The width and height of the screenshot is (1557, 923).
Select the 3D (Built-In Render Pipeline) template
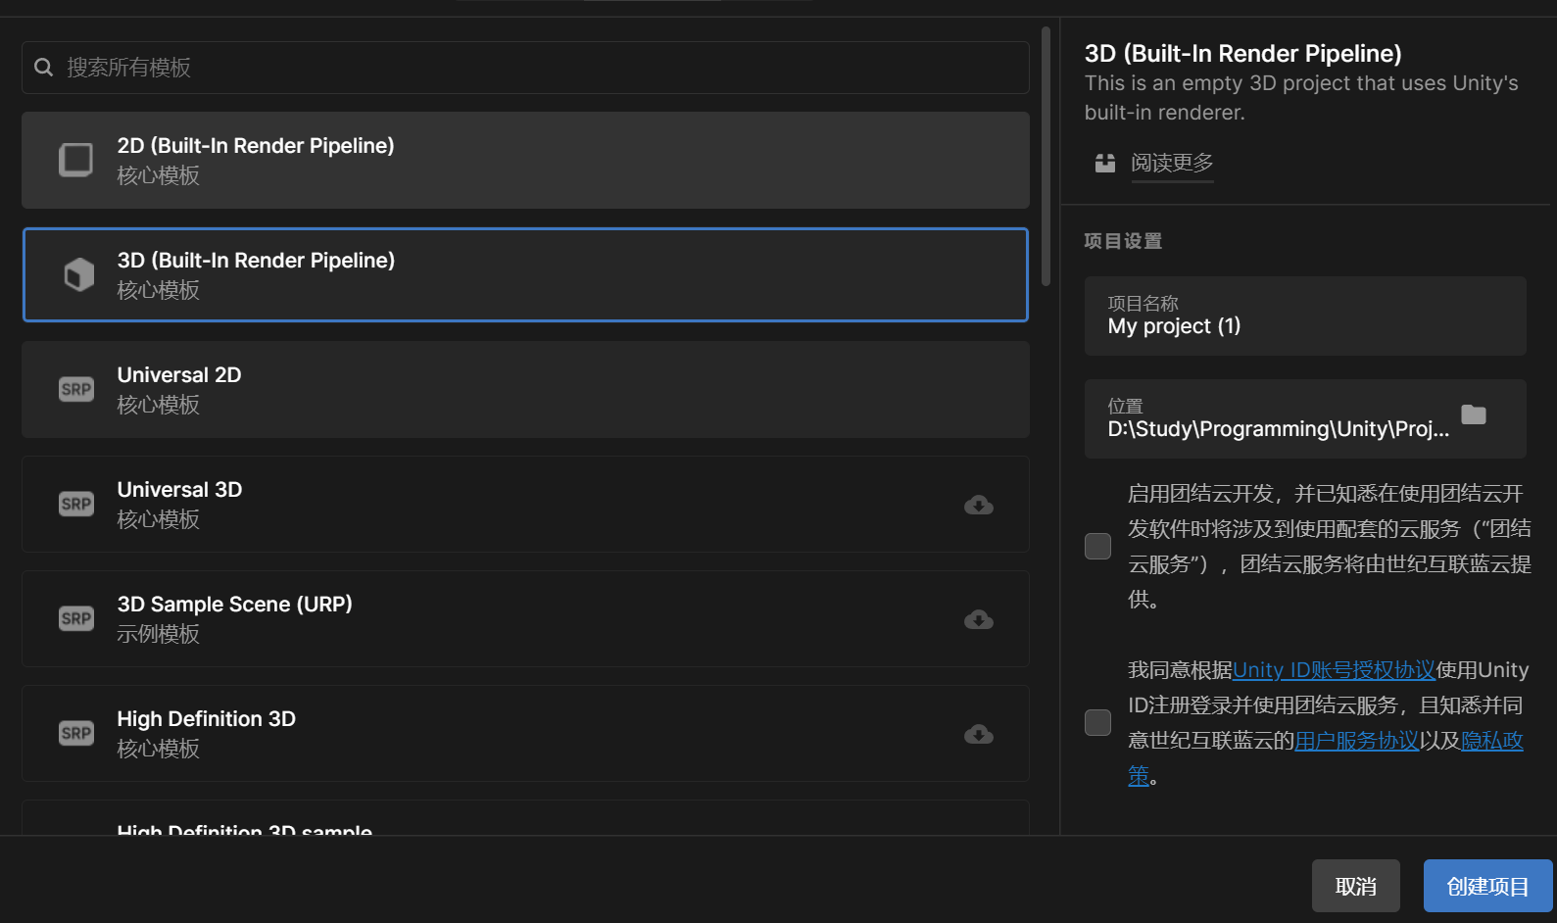tap(525, 274)
